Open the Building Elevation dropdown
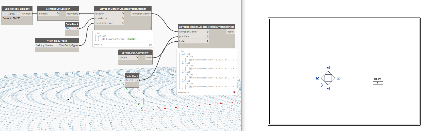Viewport: 425px width, 131px height. (46, 45)
